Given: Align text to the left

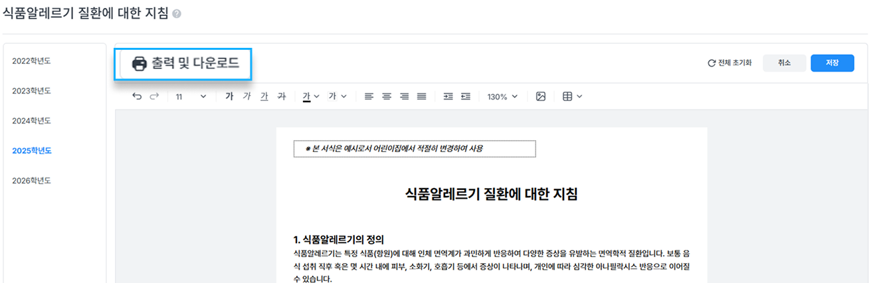Looking at the screenshot, I should (369, 96).
